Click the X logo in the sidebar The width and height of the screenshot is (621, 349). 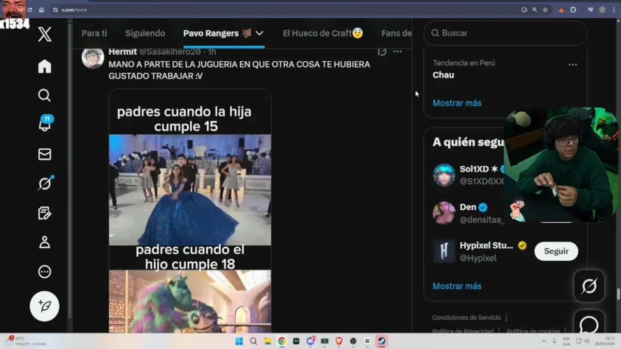(45, 34)
